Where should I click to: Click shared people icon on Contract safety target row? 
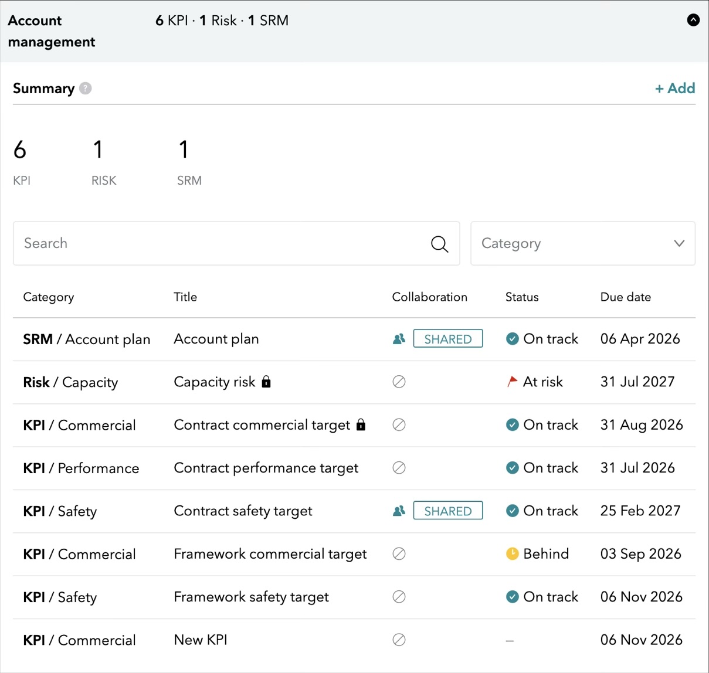[399, 511]
